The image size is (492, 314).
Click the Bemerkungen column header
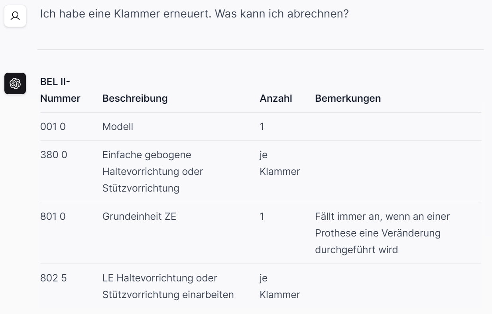point(348,99)
